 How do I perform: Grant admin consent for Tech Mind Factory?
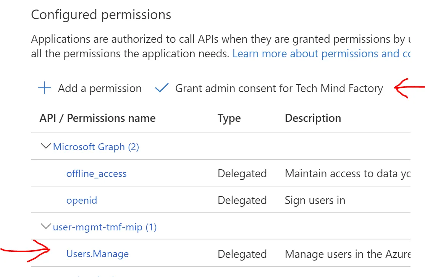click(x=279, y=89)
